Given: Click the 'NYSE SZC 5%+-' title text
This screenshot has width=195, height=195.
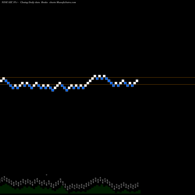Looking at the screenshot, I should 10,2.
